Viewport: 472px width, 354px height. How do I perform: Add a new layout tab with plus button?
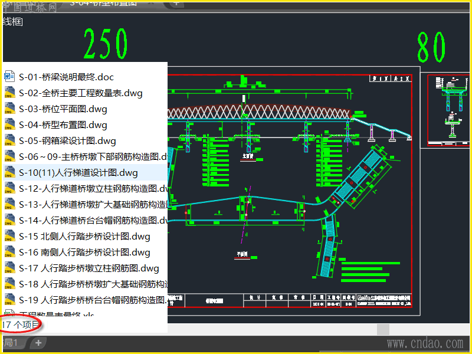click(38, 343)
